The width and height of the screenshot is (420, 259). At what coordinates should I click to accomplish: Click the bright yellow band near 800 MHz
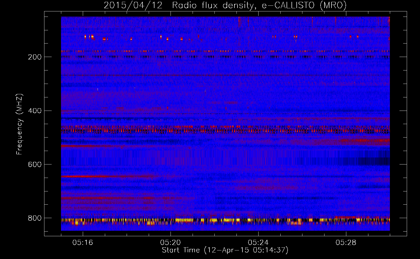(x=225, y=220)
